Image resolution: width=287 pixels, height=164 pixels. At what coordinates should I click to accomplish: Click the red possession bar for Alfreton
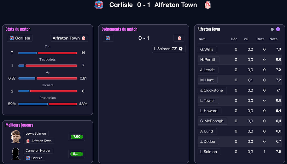pyautogui.click(x=63, y=104)
